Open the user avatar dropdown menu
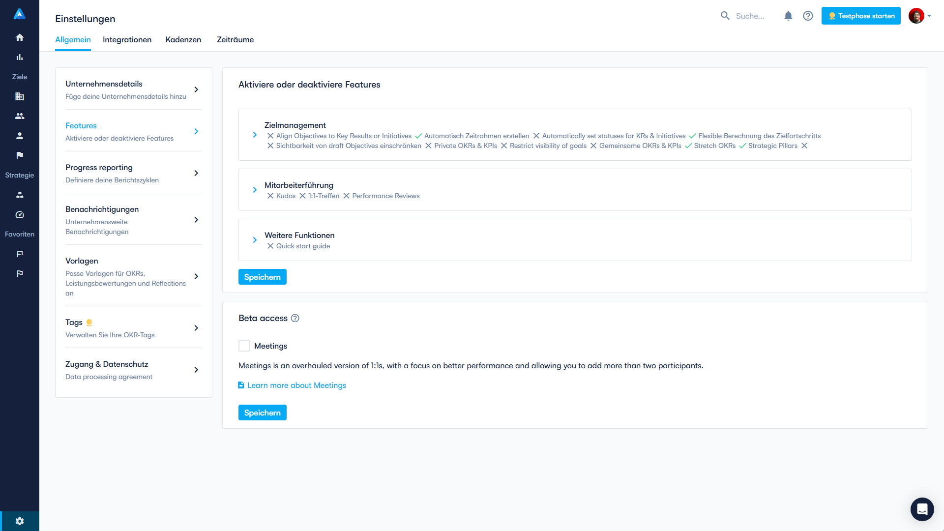This screenshot has height=531, width=944. point(920,16)
